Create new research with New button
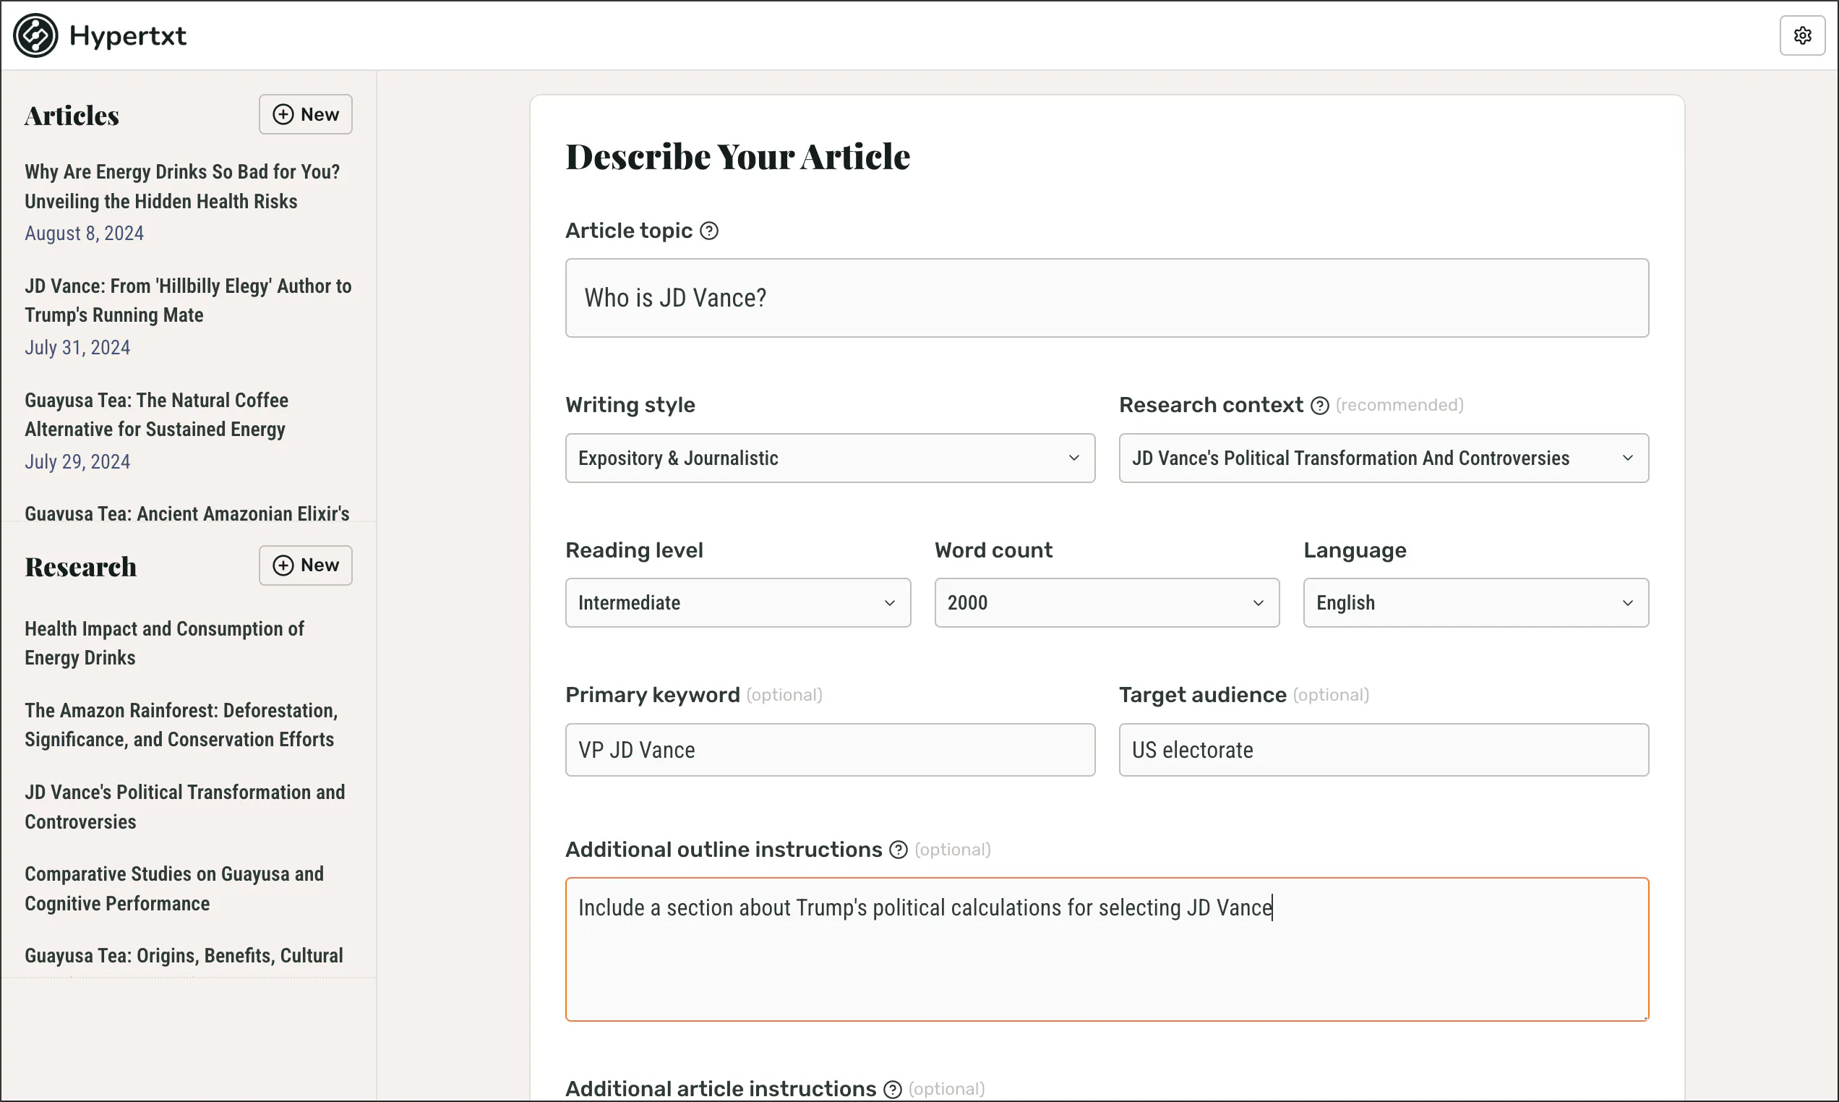Image resolution: width=1839 pixels, height=1102 pixels. coord(305,565)
